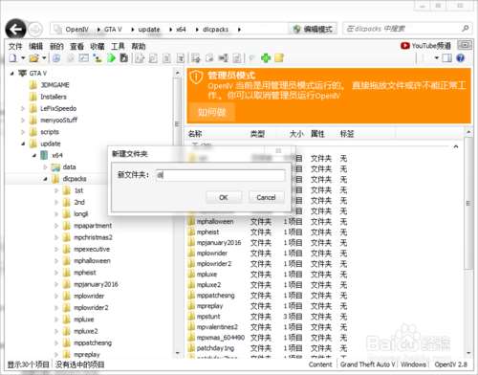Click the x64 breadcrumb in address bar
The width and height of the screenshot is (478, 375).
[x=181, y=30]
